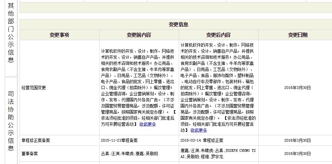Click the director list containing JOSEPH CHUNG TSAI
The width and height of the screenshot is (332, 164).
click(x=218, y=154)
